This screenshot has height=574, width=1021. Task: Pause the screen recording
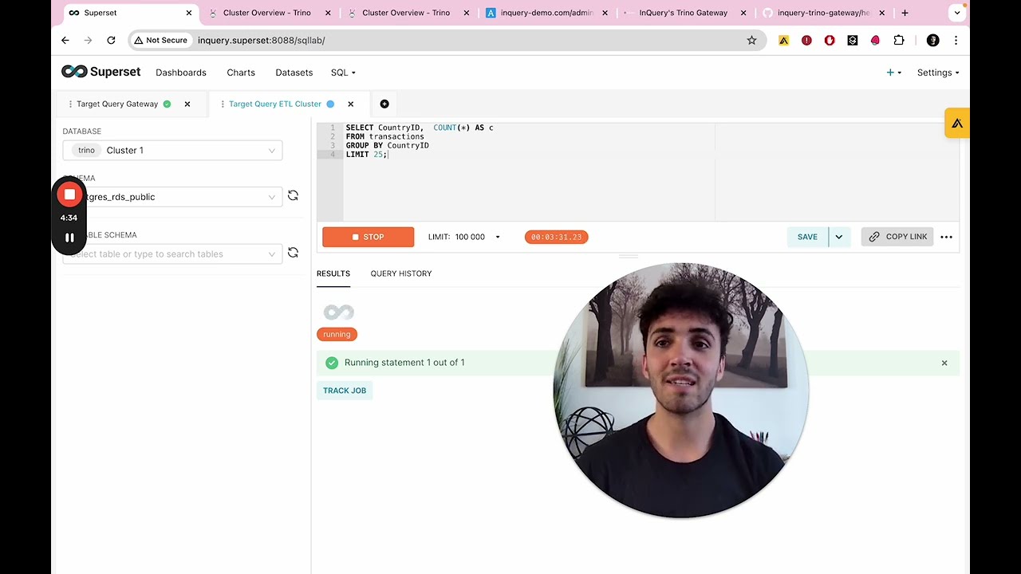69,238
